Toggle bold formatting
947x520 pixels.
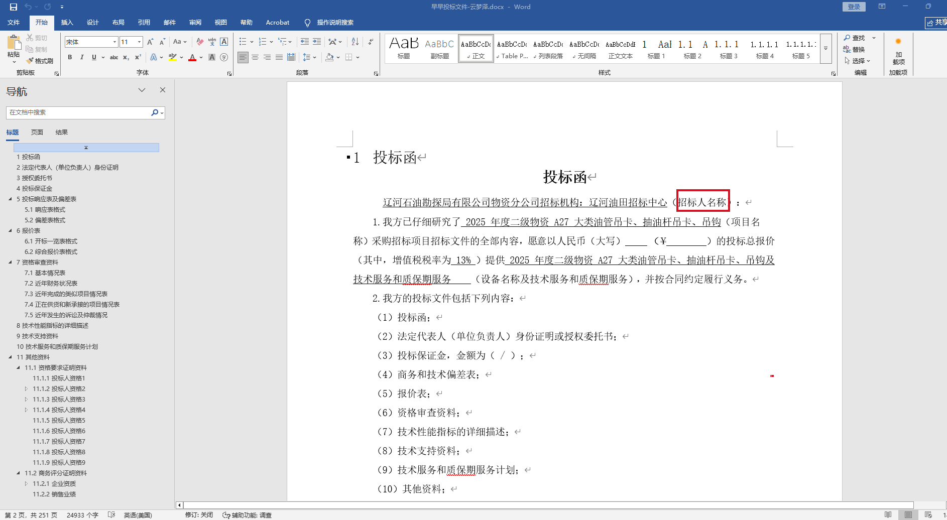coord(70,57)
